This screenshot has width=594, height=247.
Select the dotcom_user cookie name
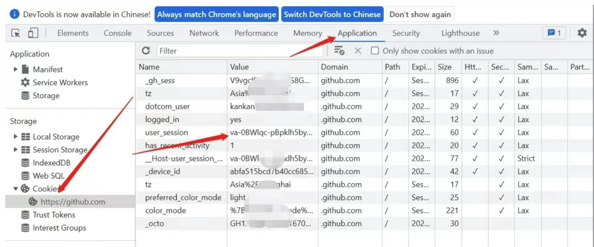168,106
